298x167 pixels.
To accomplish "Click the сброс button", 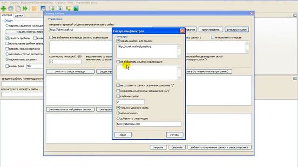I will click(x=123, y=135).
